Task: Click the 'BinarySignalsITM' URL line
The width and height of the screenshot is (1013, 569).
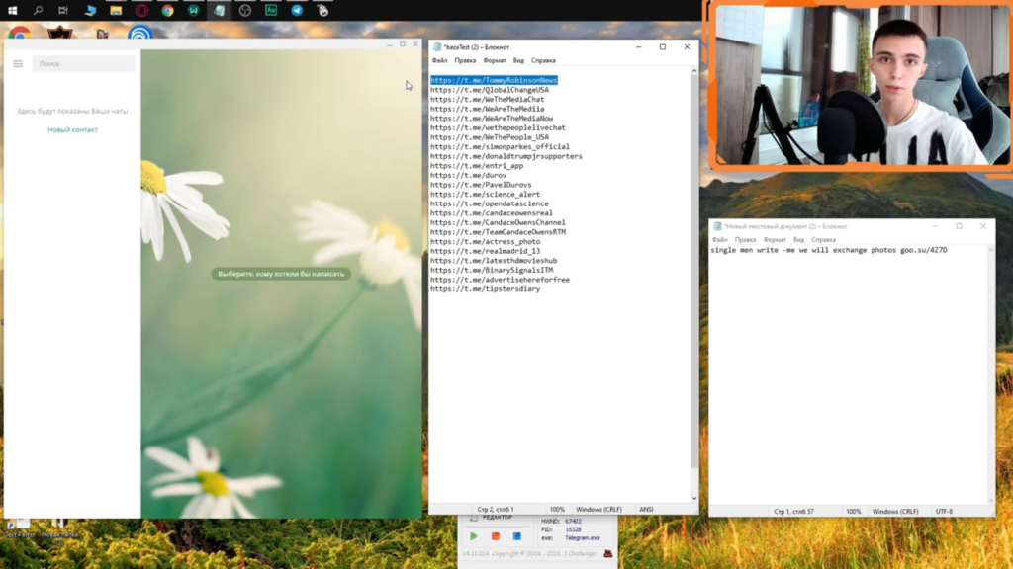Action: [492, 271]
